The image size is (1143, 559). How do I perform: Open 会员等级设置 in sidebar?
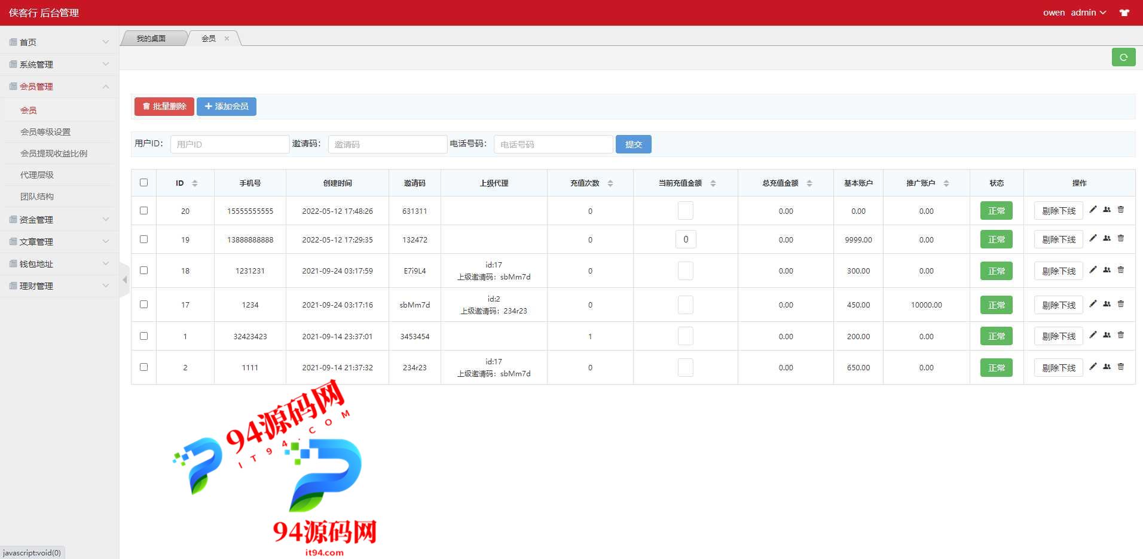tap(45, 132)
